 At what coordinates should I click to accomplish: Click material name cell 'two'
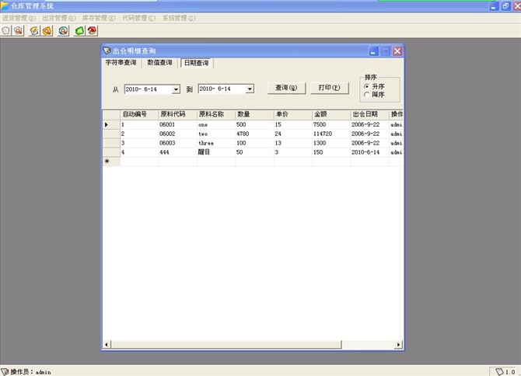[216, 134]
